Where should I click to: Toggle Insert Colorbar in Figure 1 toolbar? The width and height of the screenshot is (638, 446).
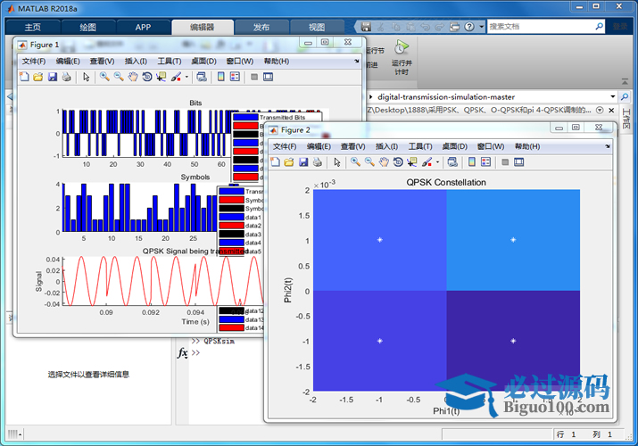(x=220, y=77)
